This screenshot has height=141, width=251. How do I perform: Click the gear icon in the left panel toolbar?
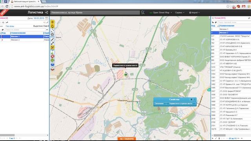pyautogui.click(x=3, y=22)
